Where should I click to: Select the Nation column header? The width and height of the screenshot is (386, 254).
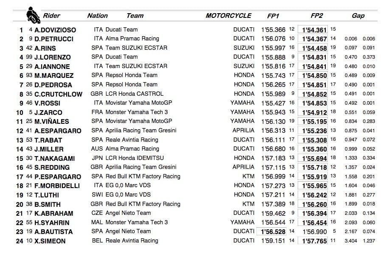tap(97, 16)
